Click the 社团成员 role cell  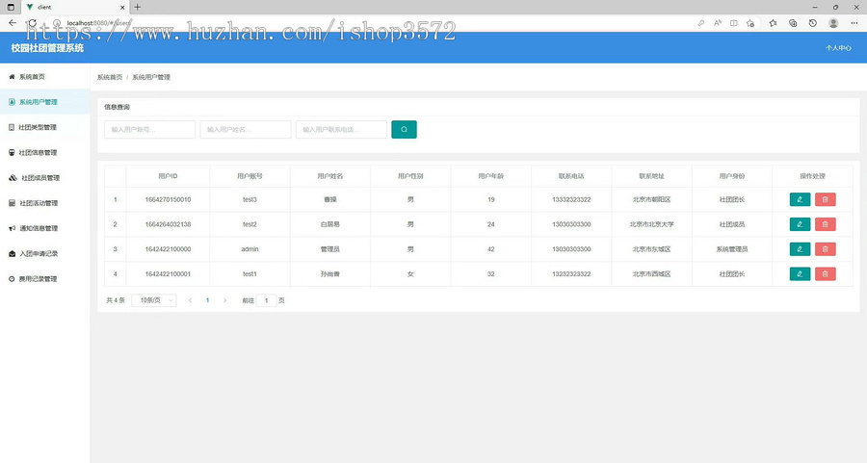tap(731, 224)
